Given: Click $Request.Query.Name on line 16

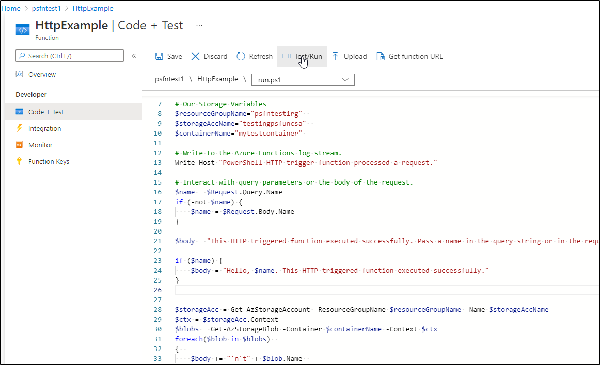Looking at the screenshot, I should point(244,192).
